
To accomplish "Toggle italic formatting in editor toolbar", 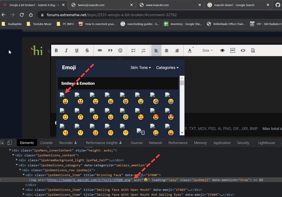I will (66, 51).
